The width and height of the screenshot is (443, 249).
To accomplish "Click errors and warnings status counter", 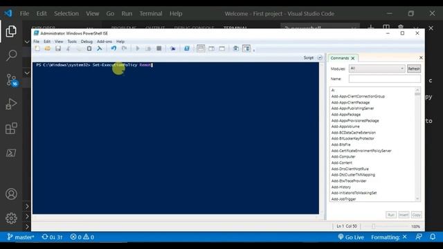I will [x=82, y=237].
